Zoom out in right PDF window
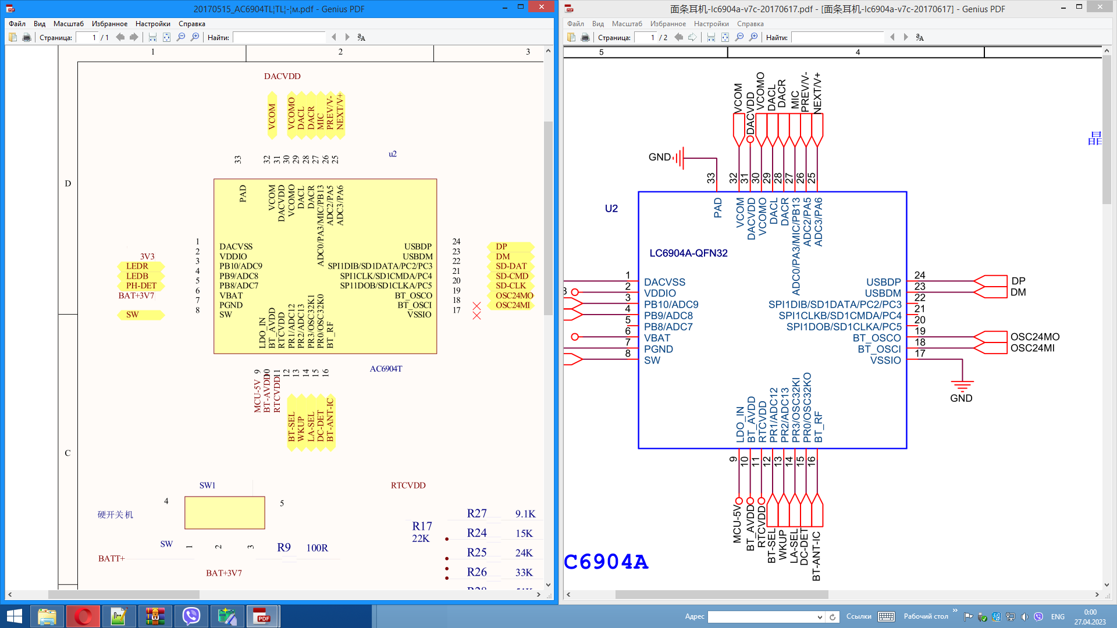The width and height of the screenshot is (1117, 628). tap(739, 37)
